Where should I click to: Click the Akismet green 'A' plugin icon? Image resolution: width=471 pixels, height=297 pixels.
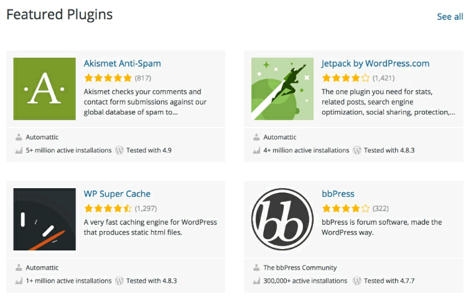pyautogui.click(x=44, y=89)
